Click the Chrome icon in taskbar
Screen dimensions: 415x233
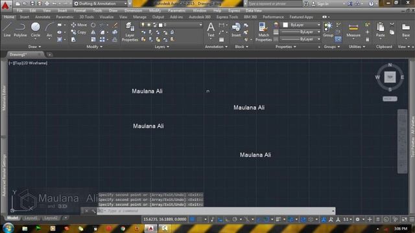click(x=123, y=228)
